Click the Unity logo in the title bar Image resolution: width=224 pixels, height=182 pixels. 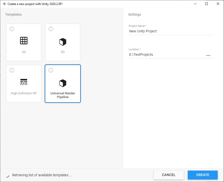coord(4,4)
